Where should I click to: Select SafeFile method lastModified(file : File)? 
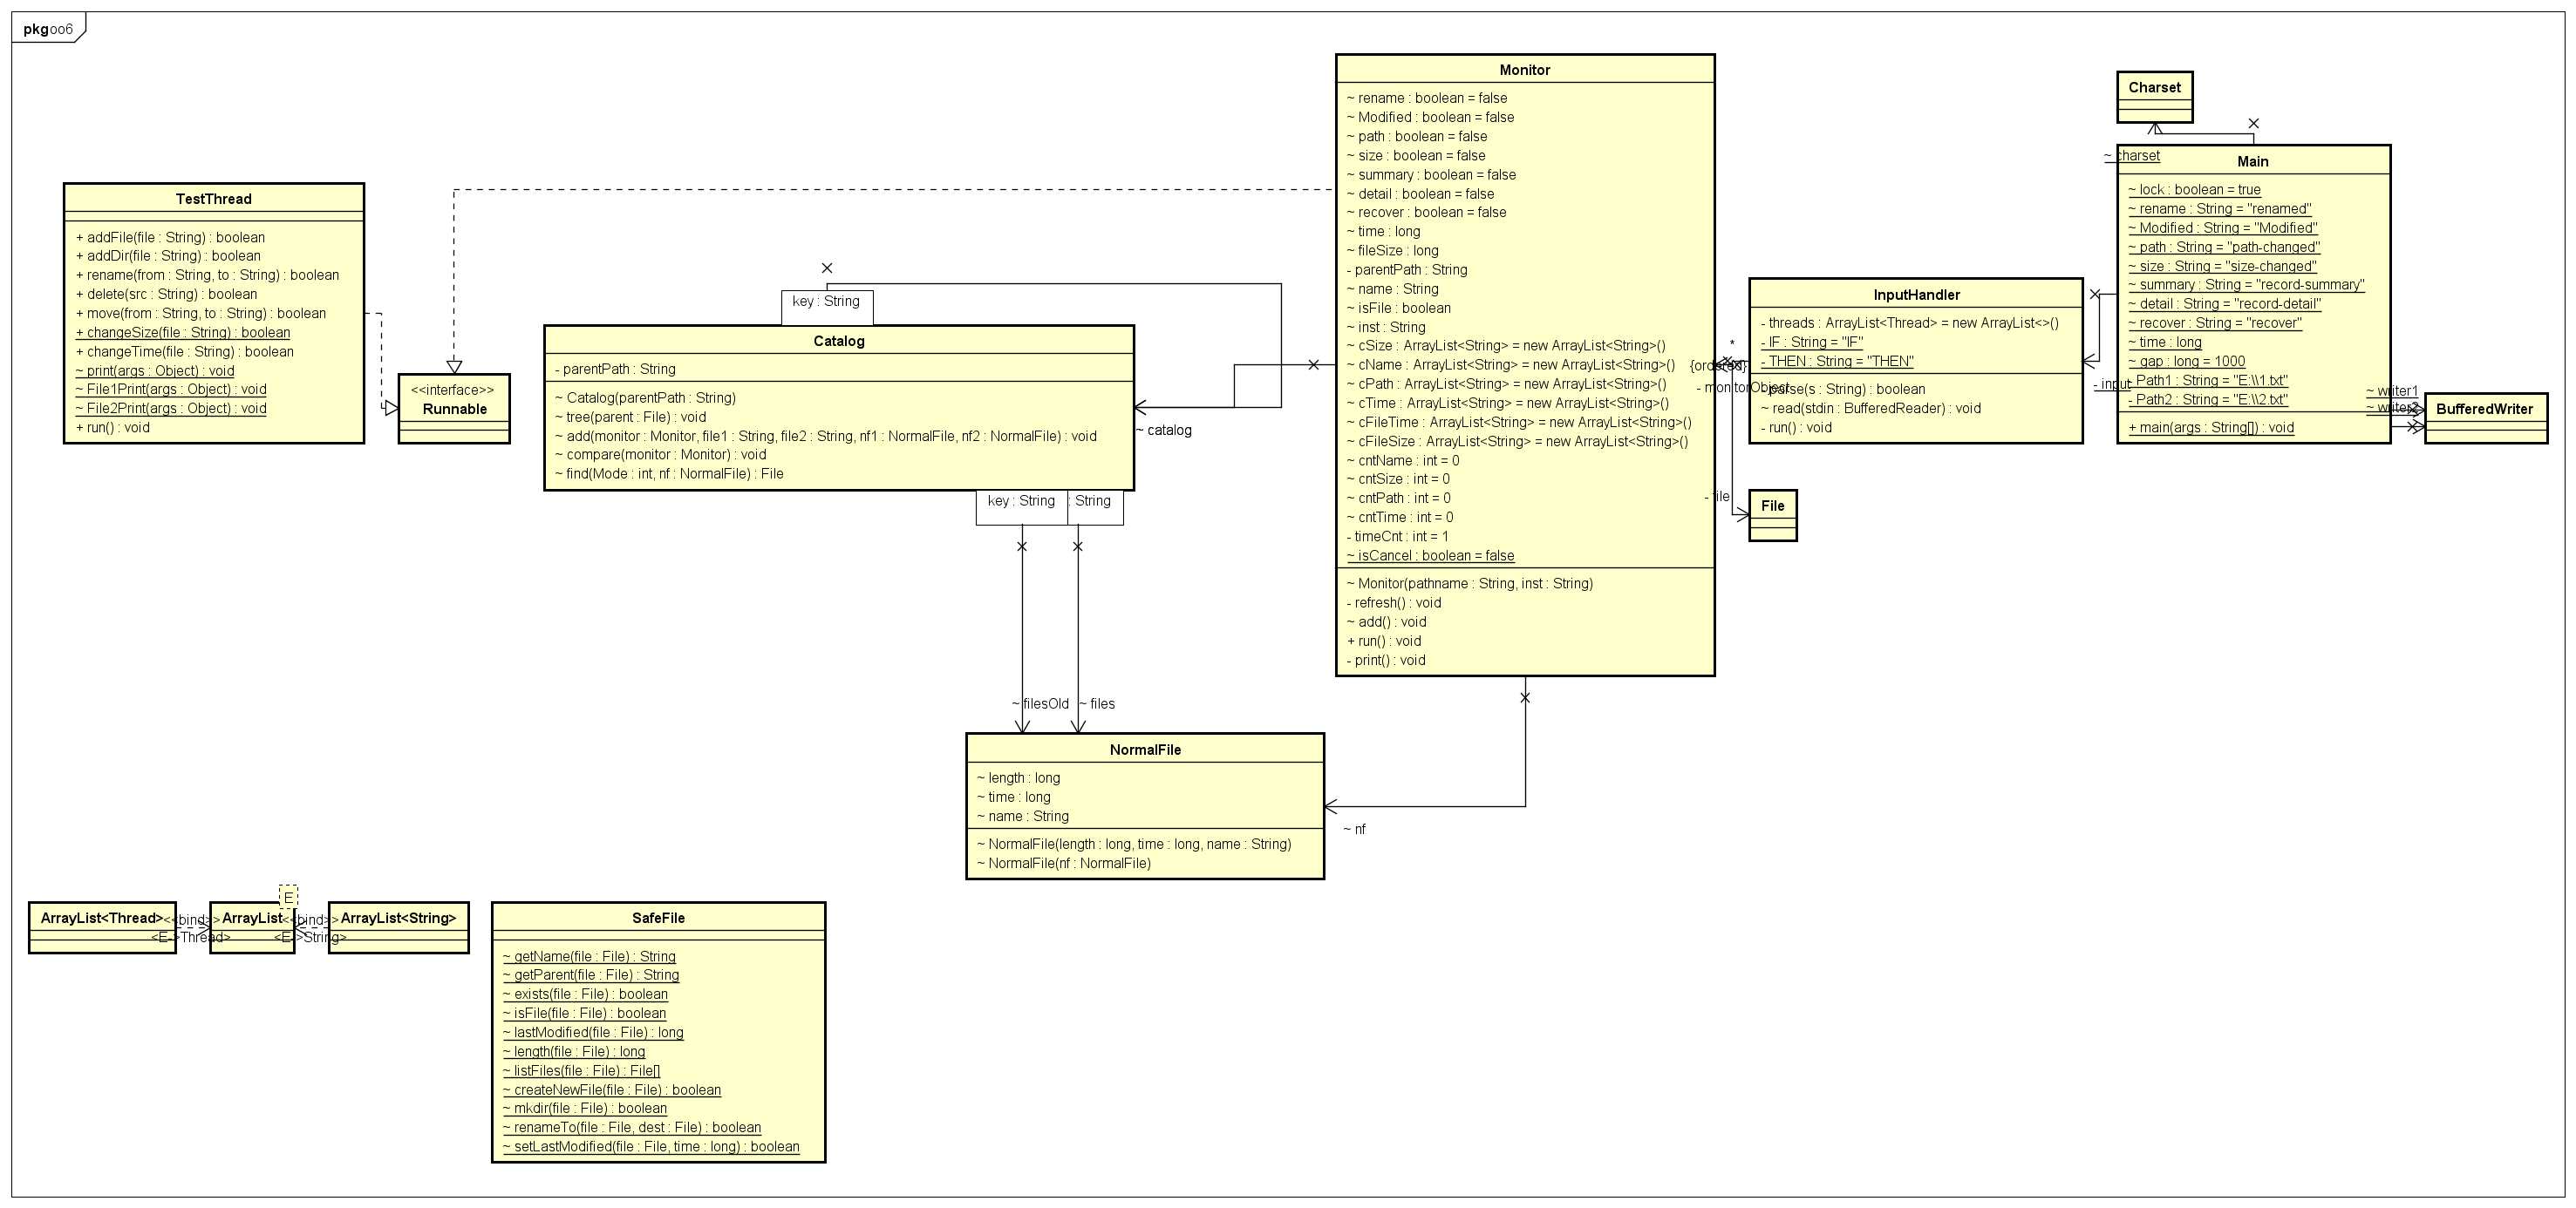tap(593, 1032)
